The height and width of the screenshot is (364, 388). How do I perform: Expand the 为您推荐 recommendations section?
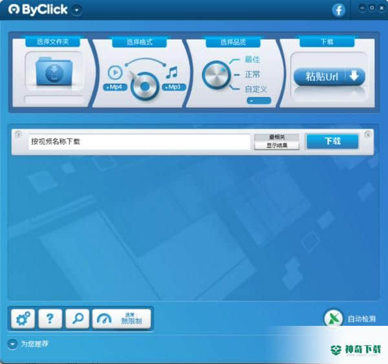point(12,344)
